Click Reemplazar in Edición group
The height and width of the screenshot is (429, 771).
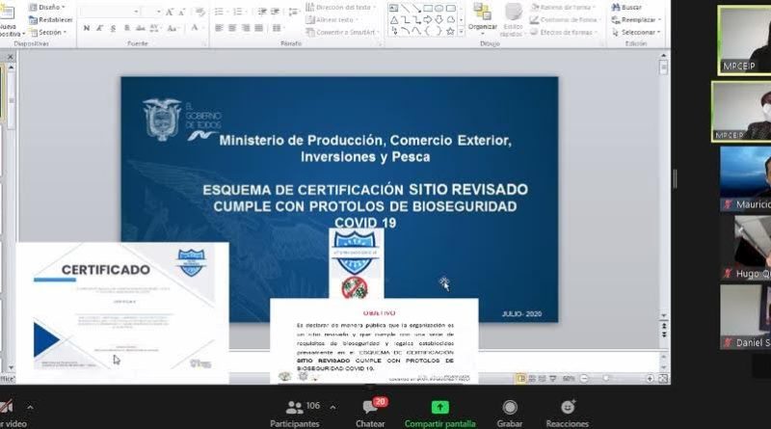[x=636, y=19]
